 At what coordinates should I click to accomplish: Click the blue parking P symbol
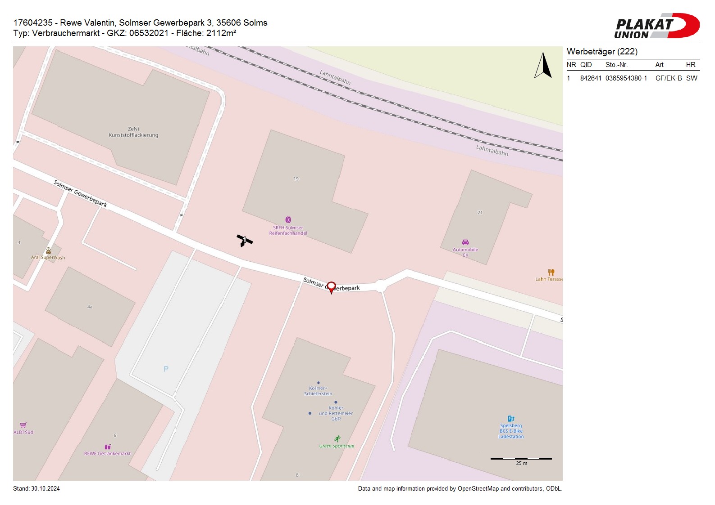(x=166, y=369)
